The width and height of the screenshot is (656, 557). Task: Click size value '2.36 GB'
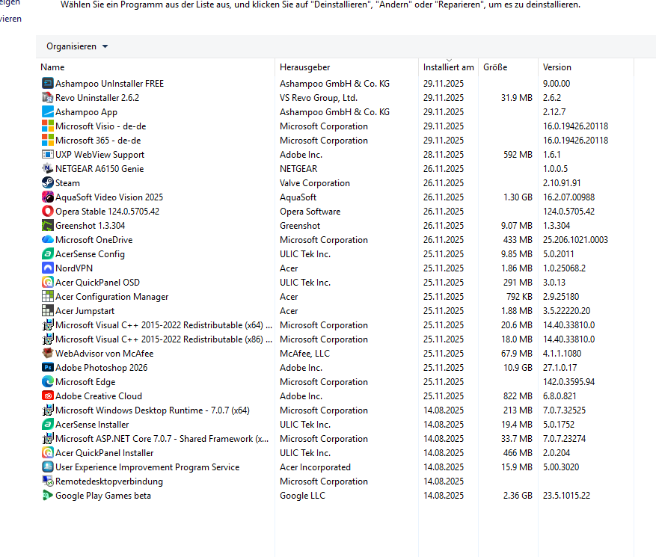pos(518,496)
